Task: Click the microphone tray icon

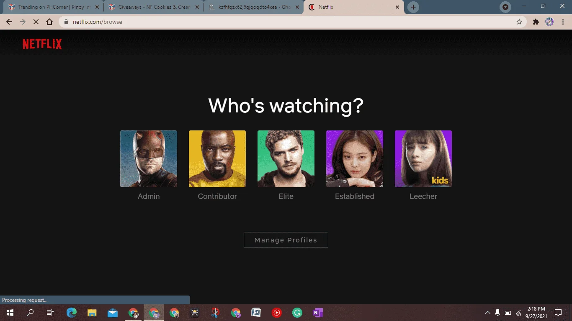Action: pyautogui.click(x=498, y=313)
